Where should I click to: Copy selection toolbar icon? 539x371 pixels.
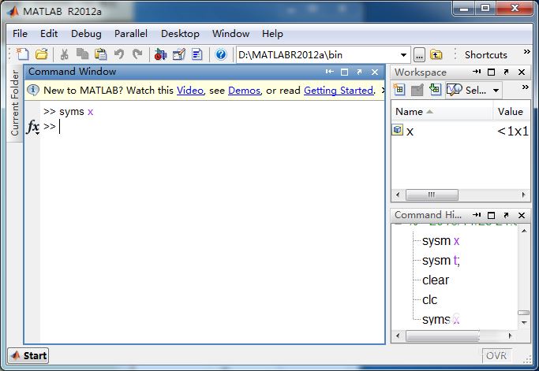coord(82,54)
